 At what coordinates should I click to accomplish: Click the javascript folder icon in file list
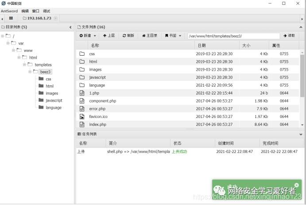click(x=82, y=77)
